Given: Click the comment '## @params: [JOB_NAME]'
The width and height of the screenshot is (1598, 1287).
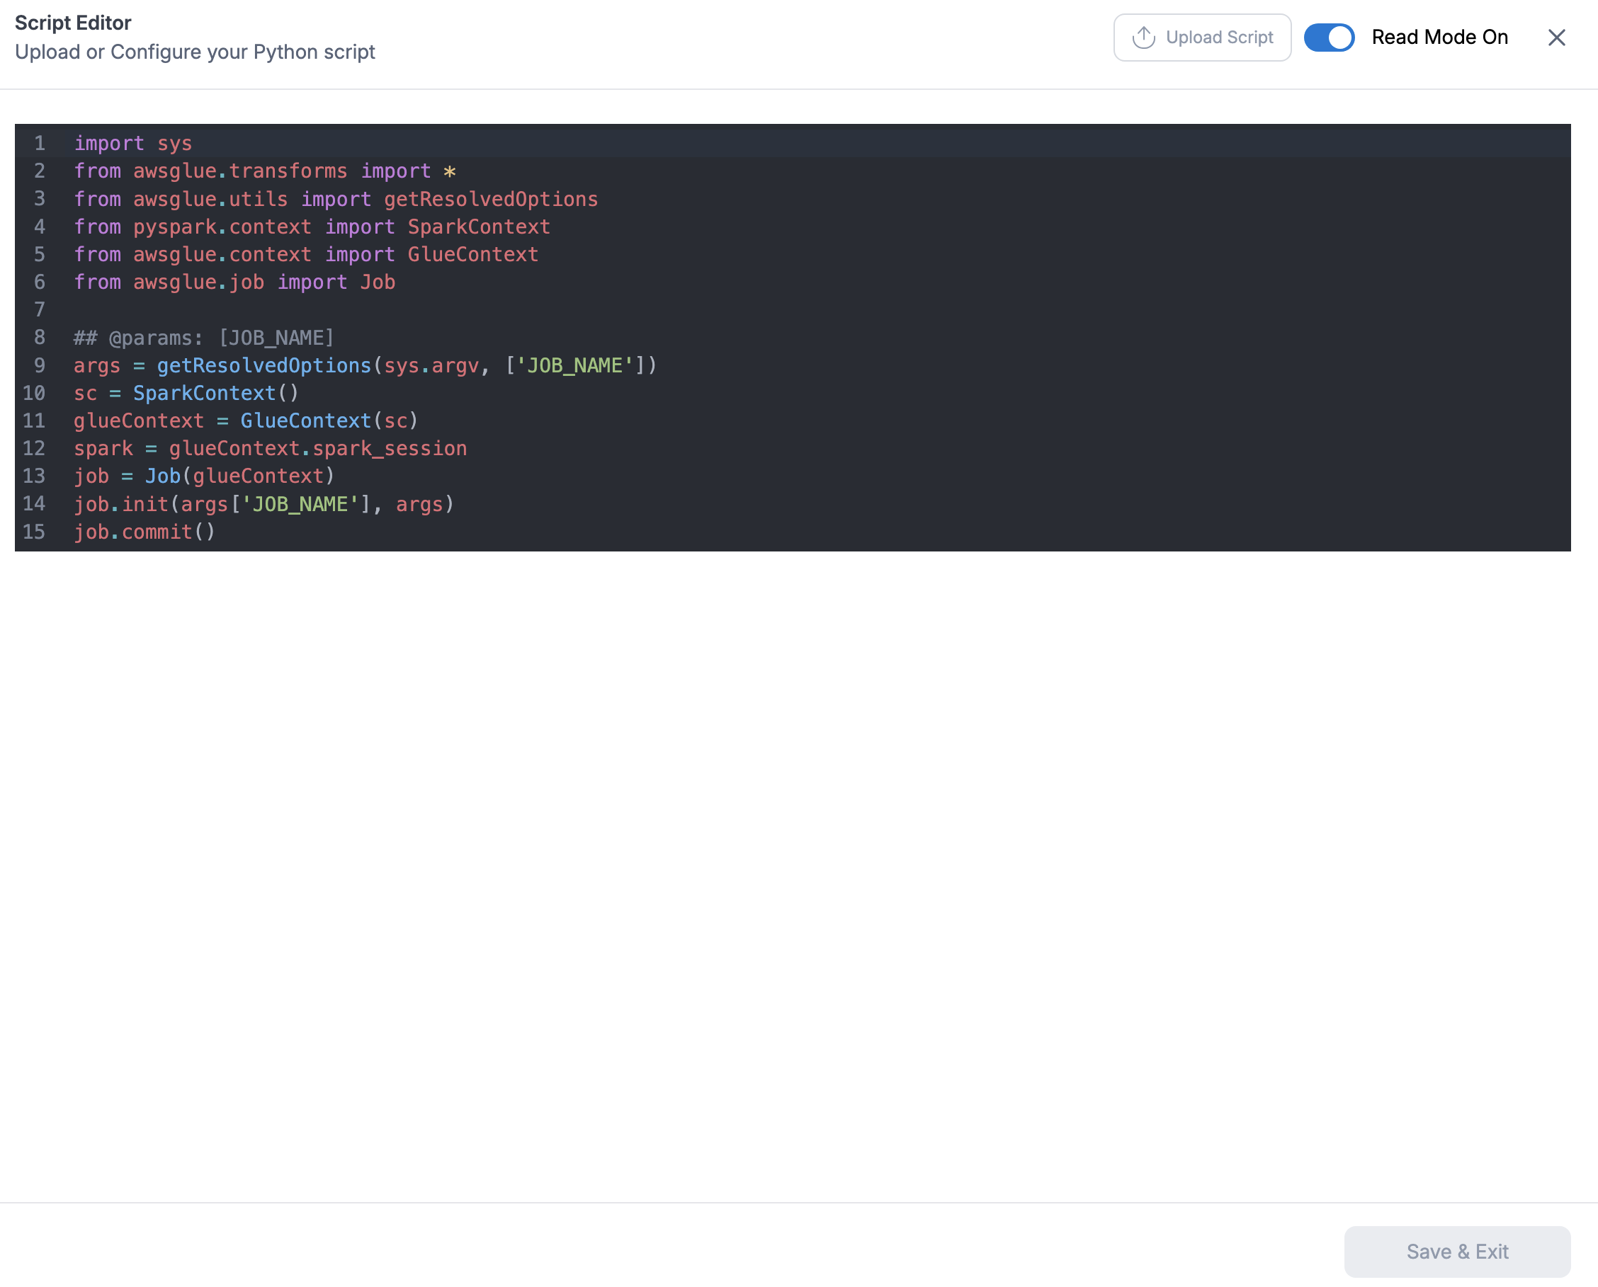Looking at the screenshot, I should (x=204, y=338).
